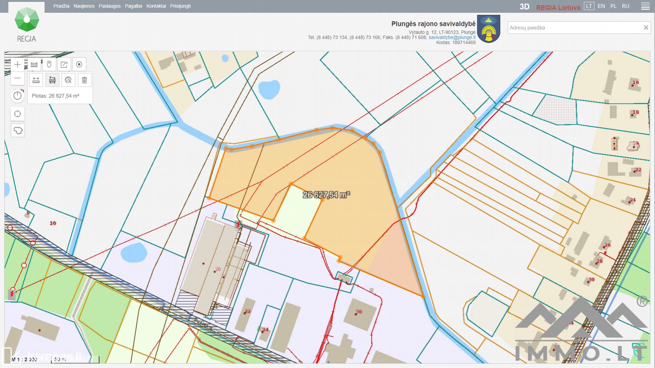
Task: Zoom in the map with plus button
Action: (18, 64)
